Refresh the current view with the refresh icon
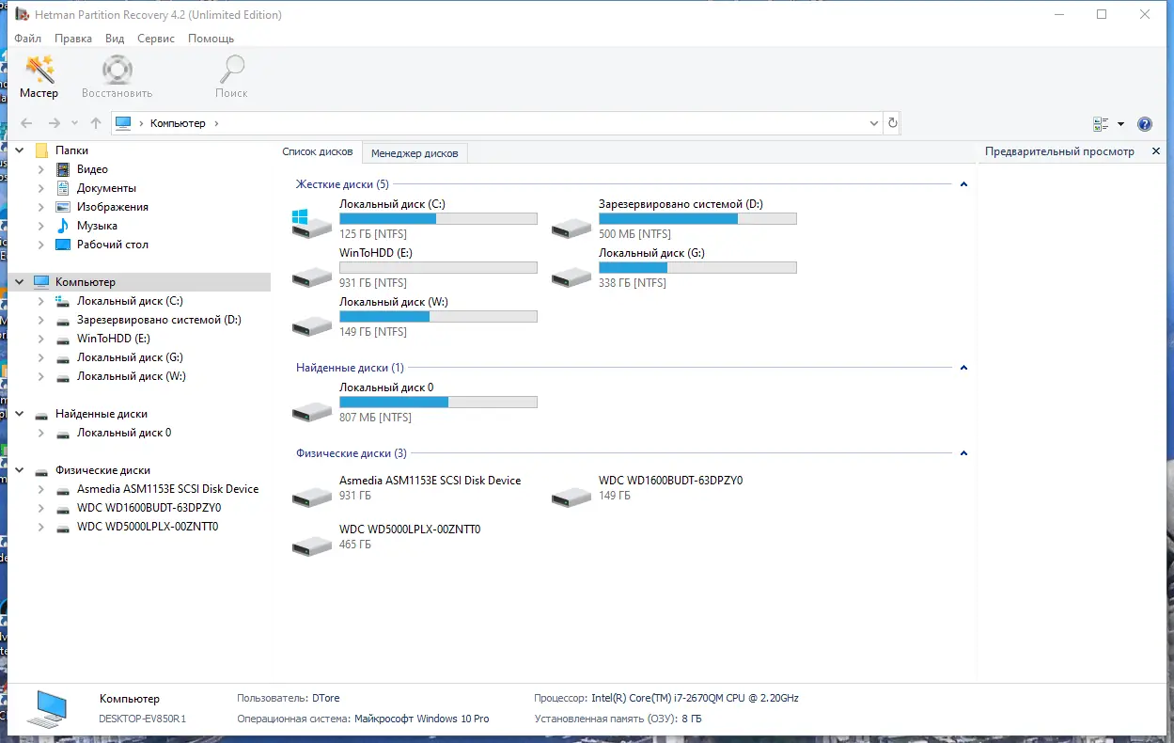This screenshot has width=1174, height=743. (x=892, y=123)
